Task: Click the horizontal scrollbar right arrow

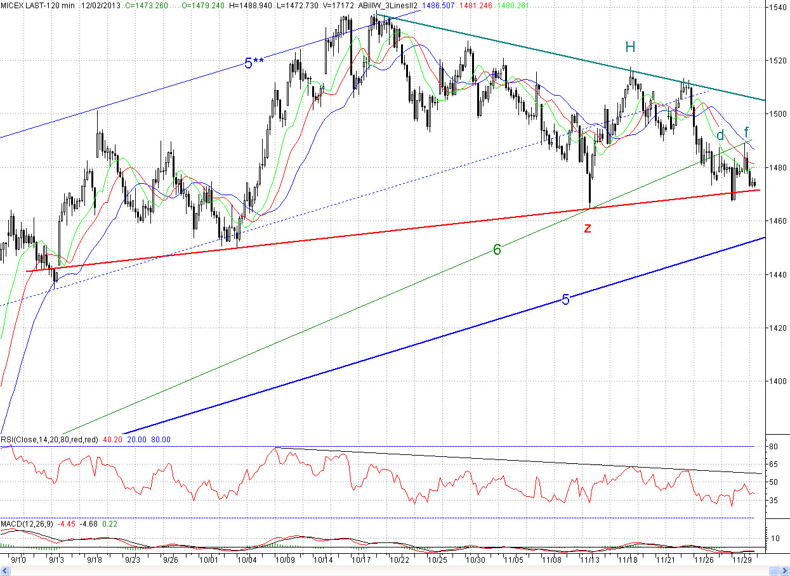Action: click(x=784, y=572)
